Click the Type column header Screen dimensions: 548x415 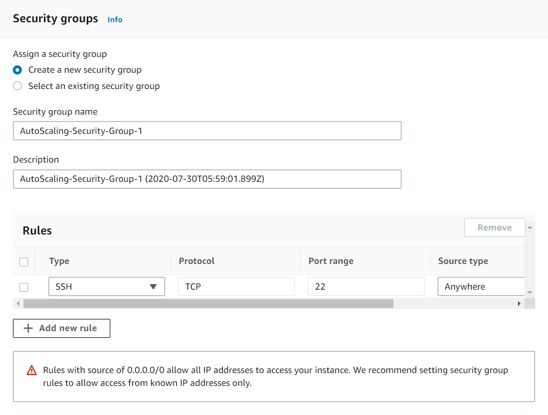(59, 261)
